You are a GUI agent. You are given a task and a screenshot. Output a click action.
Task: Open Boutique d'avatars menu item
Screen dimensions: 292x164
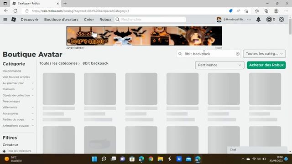click(x=61, y=20)
